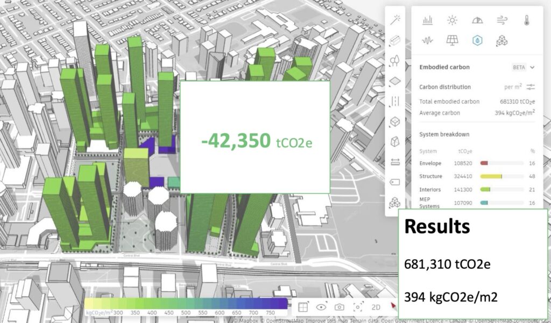Select the wind analysis icon
Image resolution: width=551 pixels, height=323 pixels.
coord(501,20)
